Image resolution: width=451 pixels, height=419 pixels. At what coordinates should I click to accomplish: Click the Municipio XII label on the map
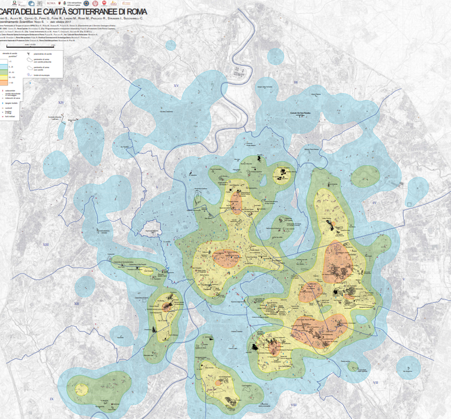pyautogui.click(x=76, y=303)
